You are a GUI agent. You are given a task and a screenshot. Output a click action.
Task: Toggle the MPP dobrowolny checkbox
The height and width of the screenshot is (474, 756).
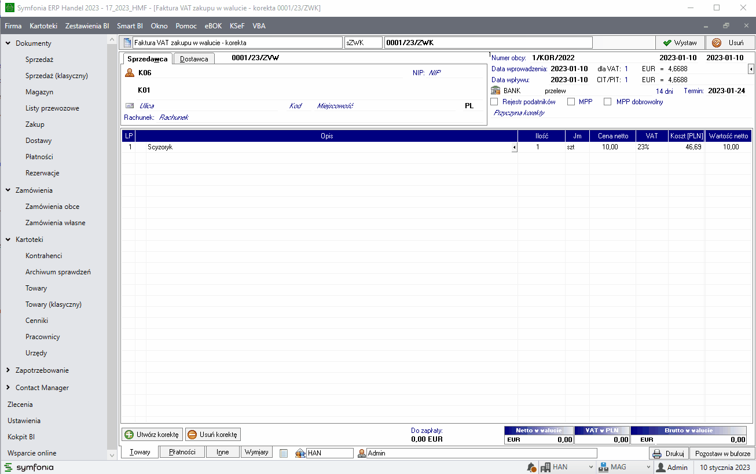pos(607,102)
